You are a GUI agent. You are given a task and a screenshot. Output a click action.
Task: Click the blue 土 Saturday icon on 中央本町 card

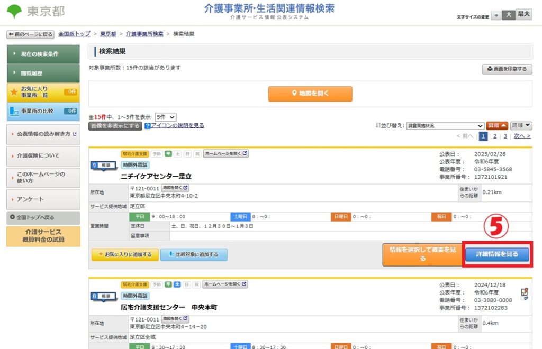click(177, 284)
